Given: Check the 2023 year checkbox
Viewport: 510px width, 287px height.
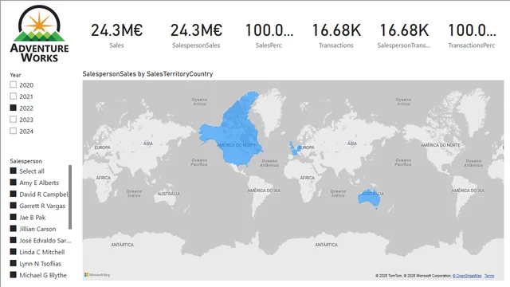Looking at the screenshot, I should 13,119.
